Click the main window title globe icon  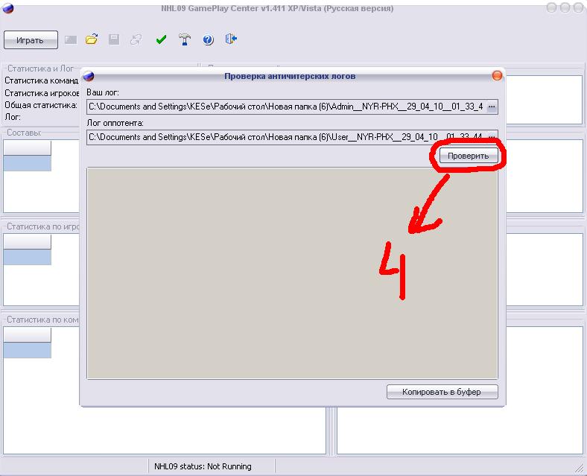pyautogui.click(x=8, y=7)
